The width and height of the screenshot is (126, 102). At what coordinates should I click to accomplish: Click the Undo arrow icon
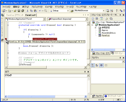[40, 11]
